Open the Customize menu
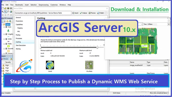The image size is (172, 97). click(x=54, y=5)
